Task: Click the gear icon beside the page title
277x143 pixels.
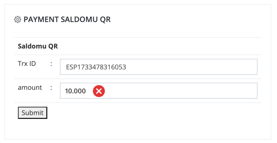Action: [x=18, y=19]
